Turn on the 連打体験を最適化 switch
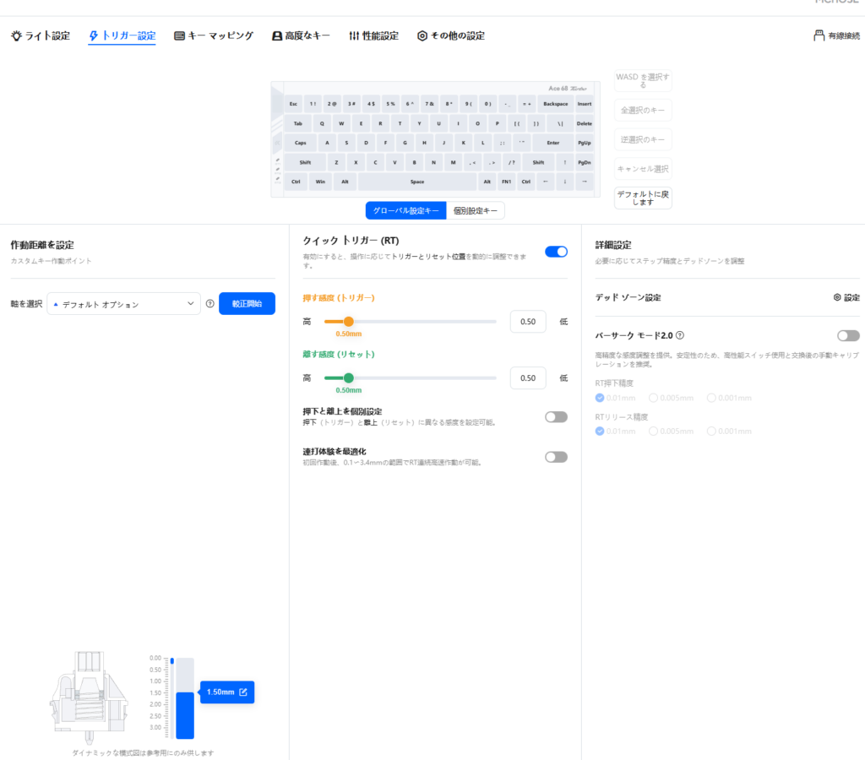865x760 pixels. (556, 457)
